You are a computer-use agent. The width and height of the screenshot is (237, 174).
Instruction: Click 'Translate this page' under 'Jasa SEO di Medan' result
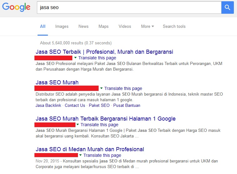(102, 155)
